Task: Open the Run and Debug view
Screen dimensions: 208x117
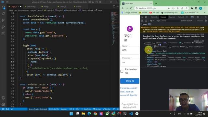Action: [x=3, y=27]
